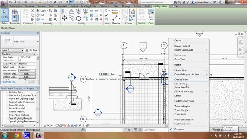Open the Floor Plan type selector dropdown
Viewport: 247px width, 139px height.
pyautogui.click(x=38, y=42)
